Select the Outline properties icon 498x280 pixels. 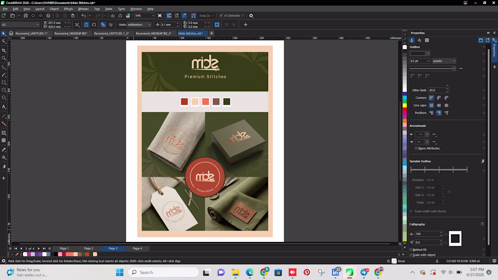(412, 40)
